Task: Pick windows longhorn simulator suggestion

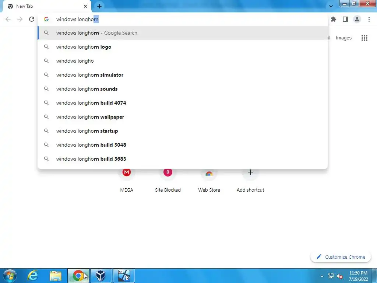Action: pyautogui.click(x=183, y=75)
